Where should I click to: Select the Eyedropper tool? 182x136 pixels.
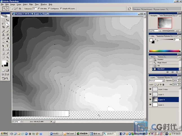pyautogui.click(x=7, y=54)
